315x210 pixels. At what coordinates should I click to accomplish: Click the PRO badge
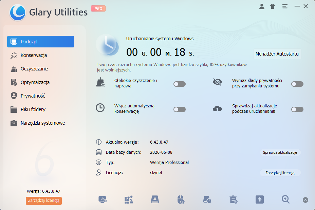(x=98, y=8)
